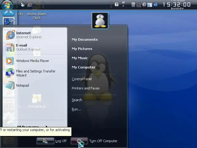The width and height of the screenshot is (197, 148).
Task: Open Files and Settings Transfer Wizard
Action: 35,73
